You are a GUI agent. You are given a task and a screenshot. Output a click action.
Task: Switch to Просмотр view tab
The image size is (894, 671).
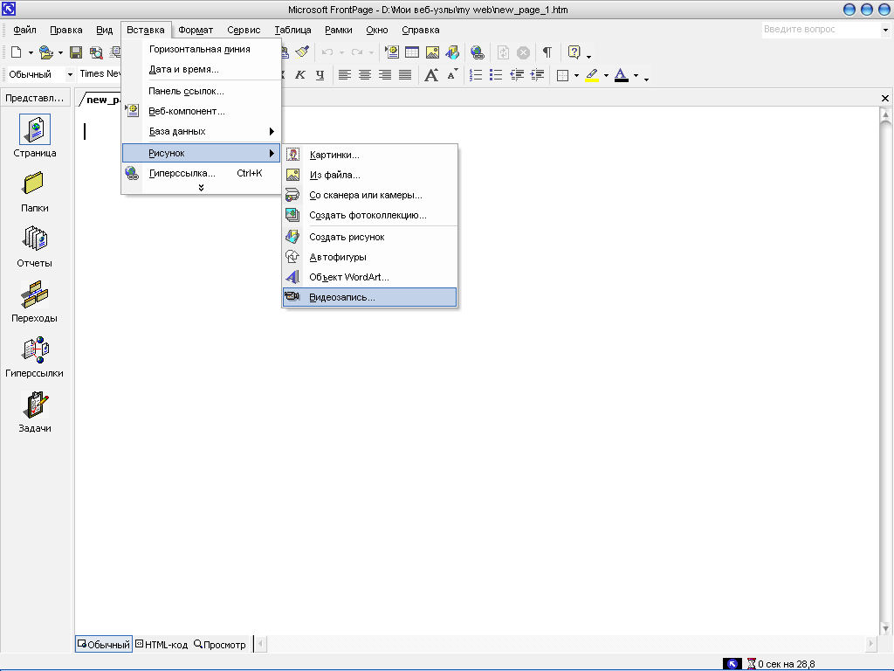219,644
